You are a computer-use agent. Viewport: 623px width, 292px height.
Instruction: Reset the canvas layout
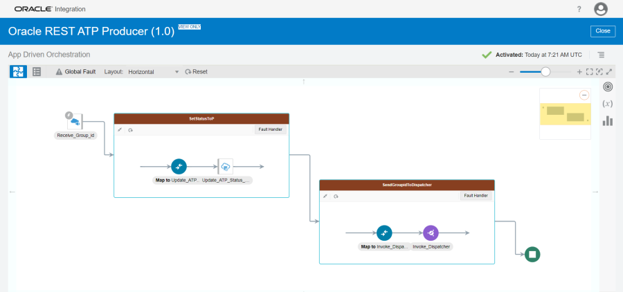coord(197,72)
